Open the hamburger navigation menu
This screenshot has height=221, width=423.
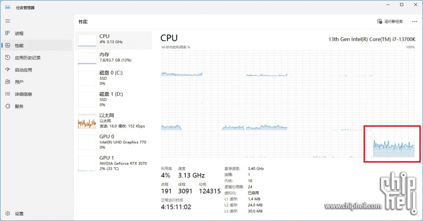point(7,21)
